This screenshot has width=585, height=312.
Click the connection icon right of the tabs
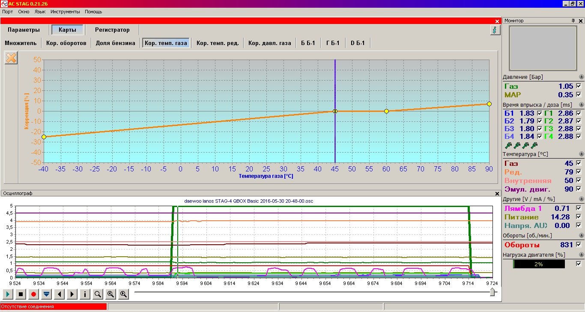pos(495,30)
